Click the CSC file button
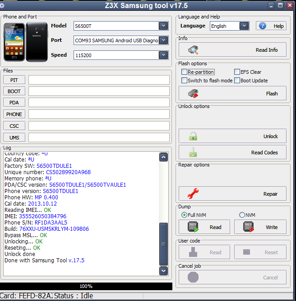This screenshot has height=301, width=296. click(x=14, y=126)
